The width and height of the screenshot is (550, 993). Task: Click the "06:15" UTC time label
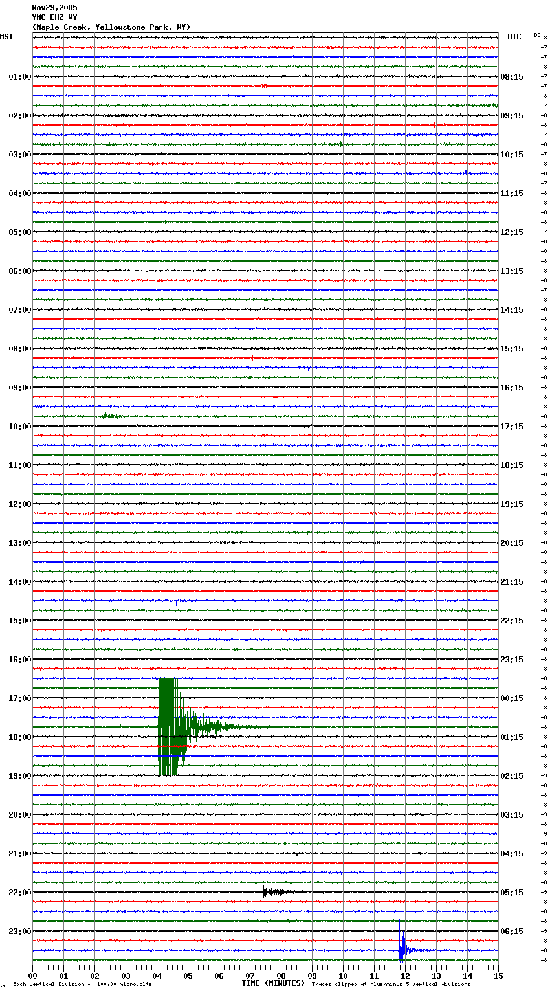[x=512, y=932]
